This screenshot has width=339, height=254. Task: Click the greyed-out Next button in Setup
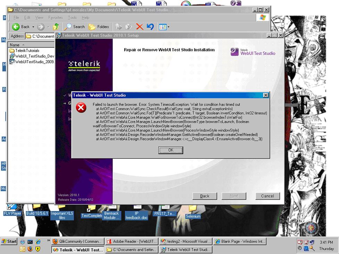click(234, 196)
